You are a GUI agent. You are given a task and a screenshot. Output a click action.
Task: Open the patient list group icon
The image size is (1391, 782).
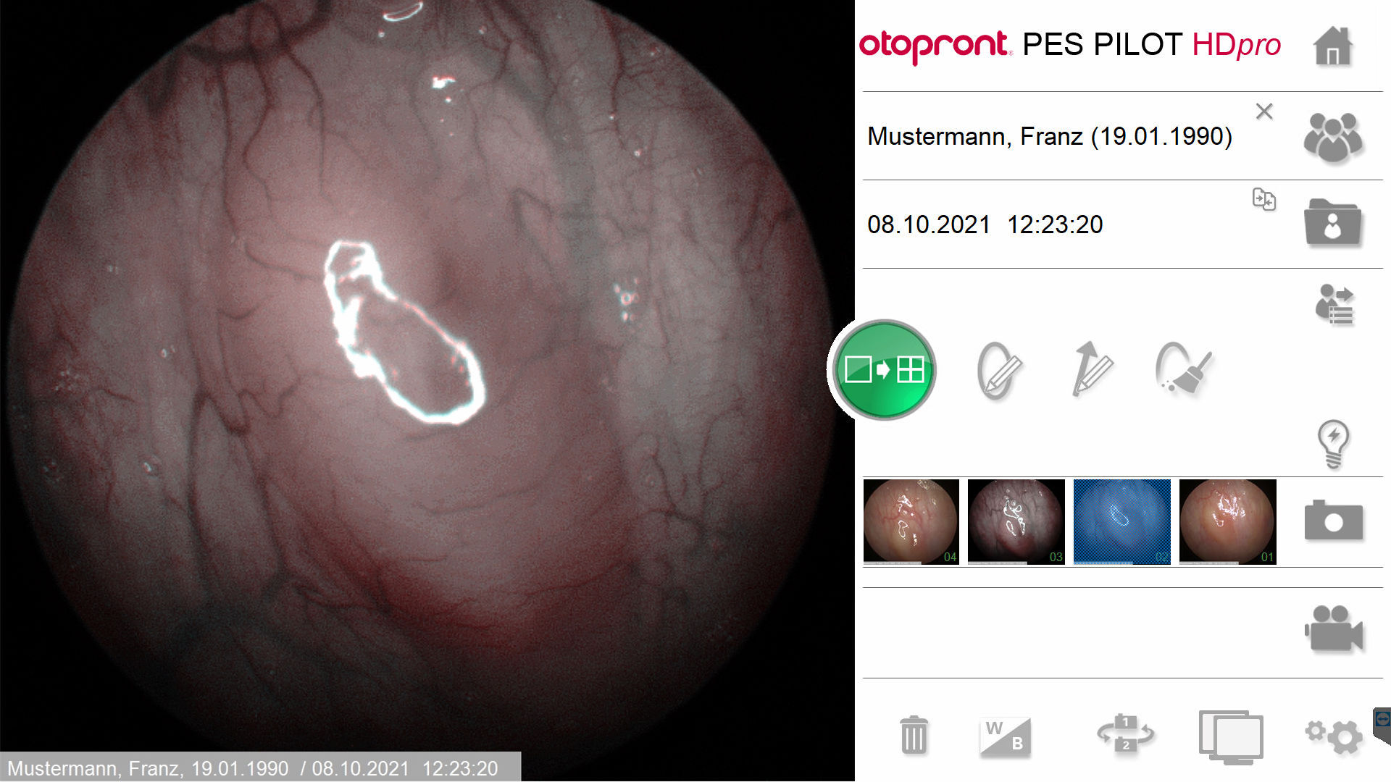pyautogui.click(x=1332, y=137)
